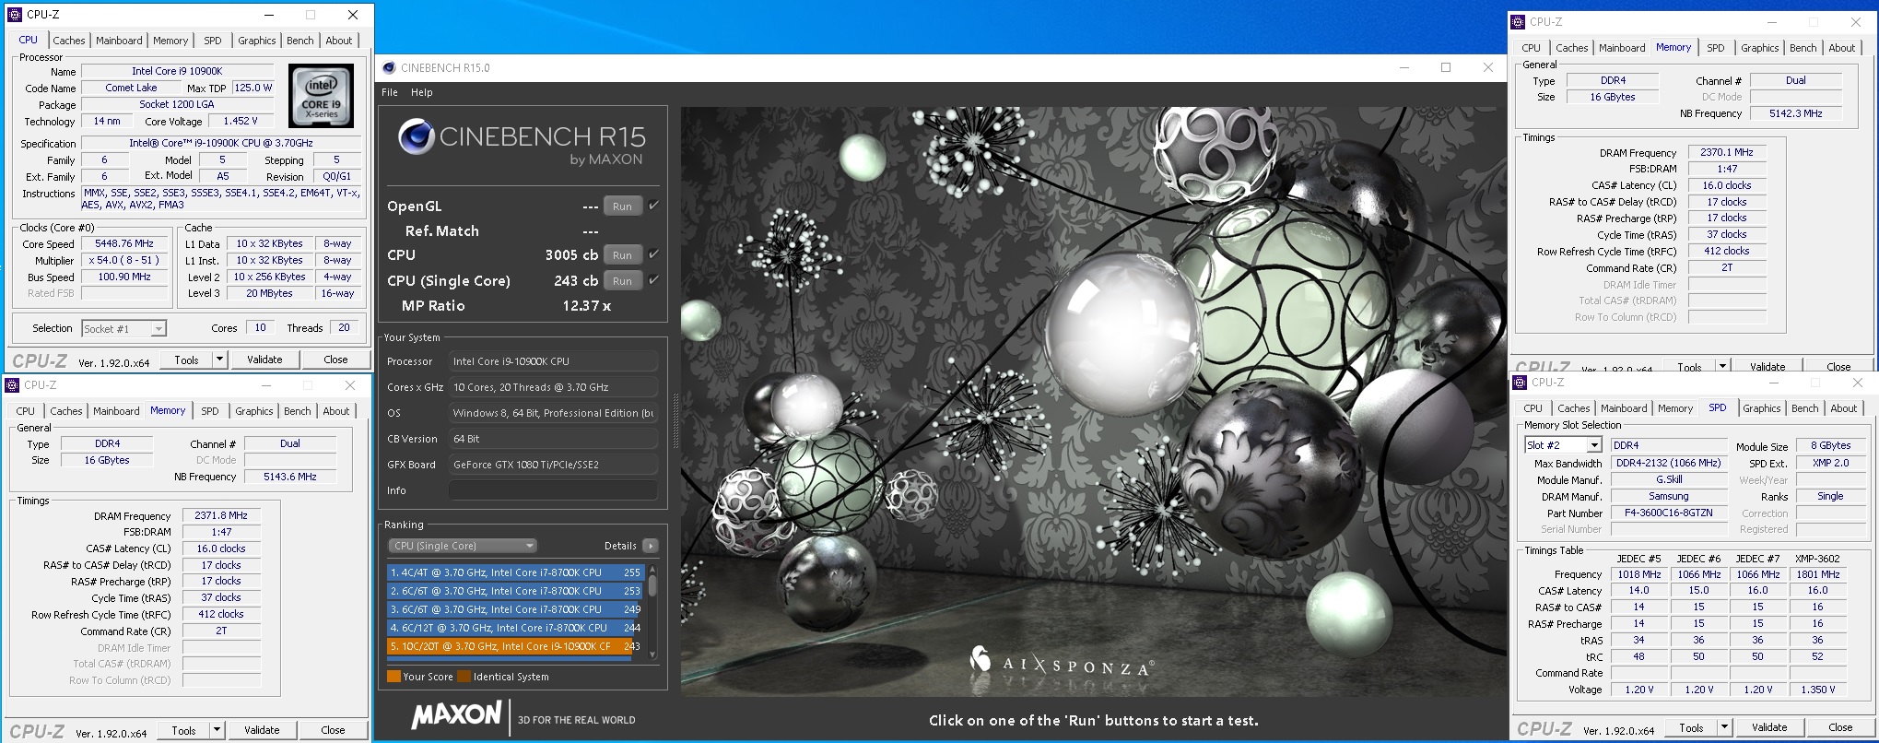The width and height of the screenshot is (1879, 743).
Task: Click the Cinebench R15 logo sphere
Action: [x=416, y=137]
